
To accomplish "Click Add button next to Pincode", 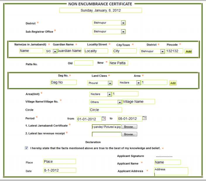I will [188, 51].
